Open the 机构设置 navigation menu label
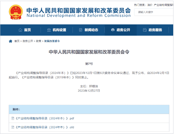Viewport: 175px width, 134px height. [x=59, y=30]
